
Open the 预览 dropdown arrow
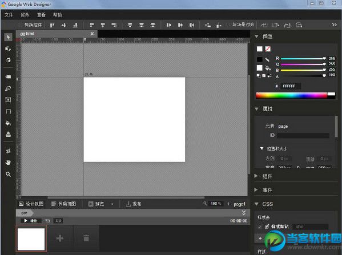coord(112,204)
